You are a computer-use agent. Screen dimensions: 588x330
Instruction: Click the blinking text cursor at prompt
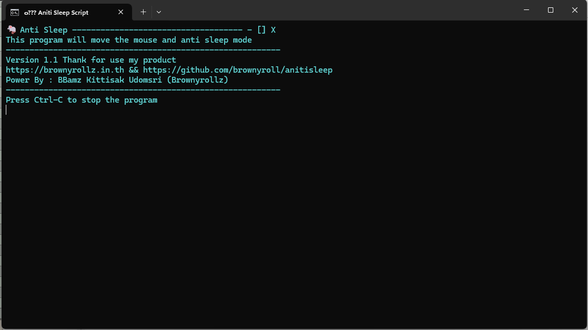6,110
